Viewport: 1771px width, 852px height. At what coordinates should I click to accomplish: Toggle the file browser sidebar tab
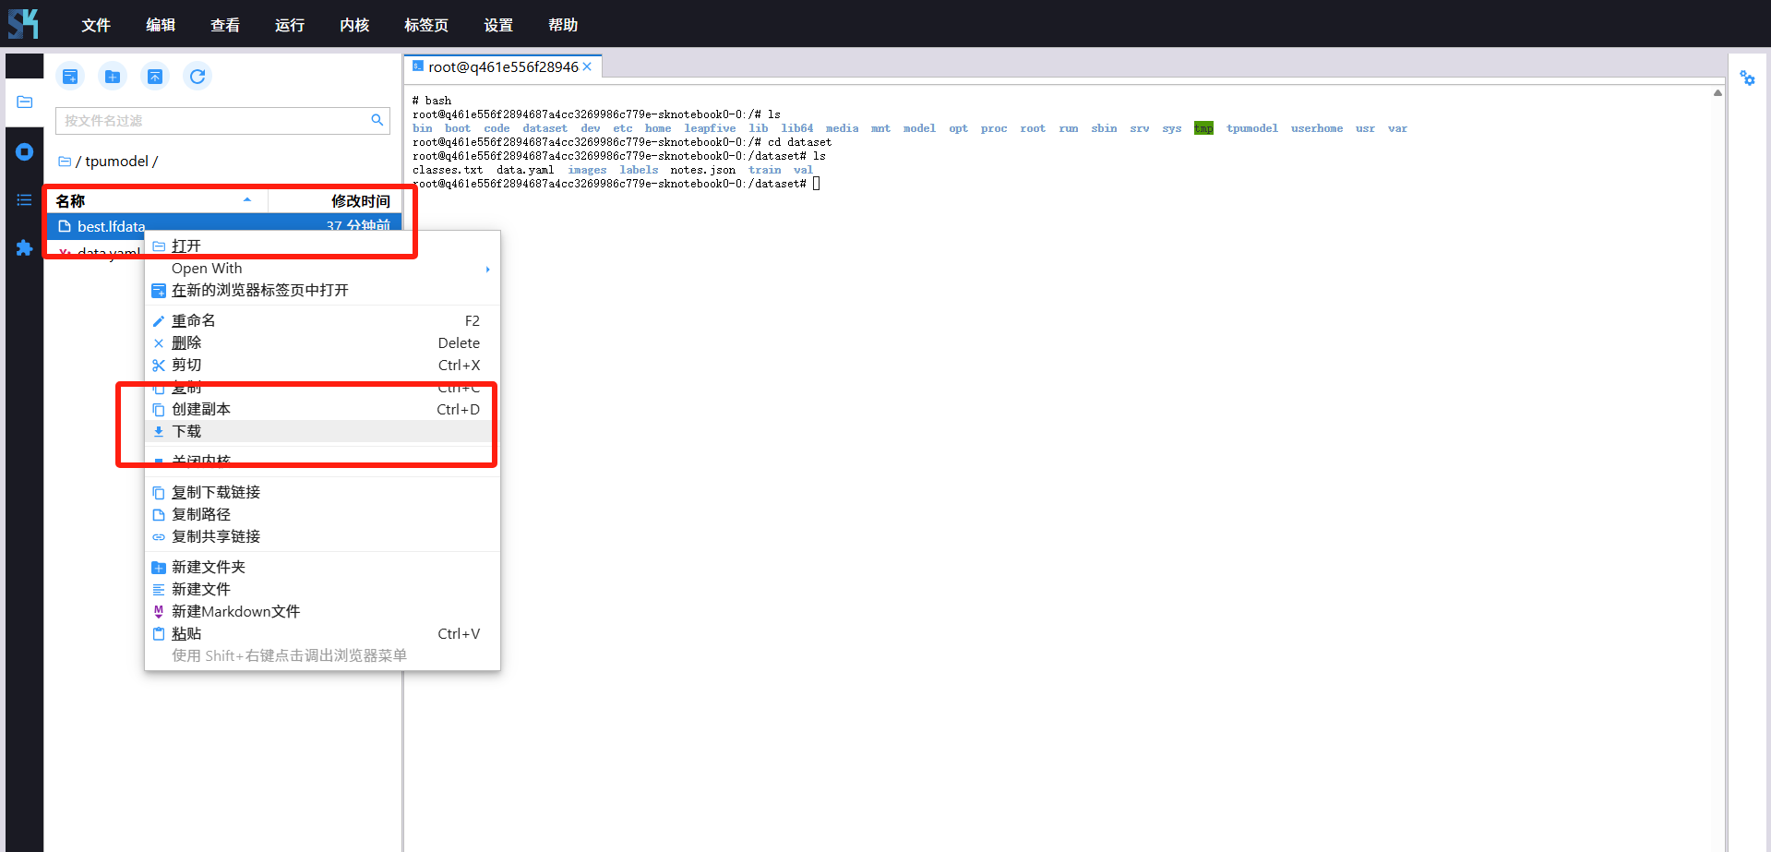[25, 102]
